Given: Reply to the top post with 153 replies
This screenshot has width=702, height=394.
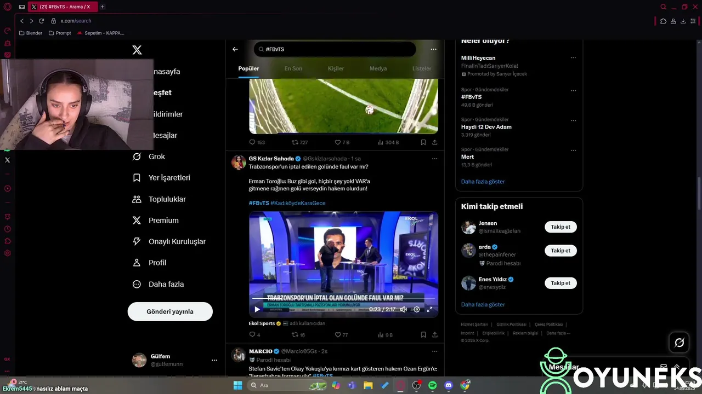Looking at the screenshot, I should click(257, 142).
